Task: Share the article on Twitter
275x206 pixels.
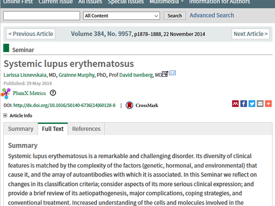Action: coord(252,103)
